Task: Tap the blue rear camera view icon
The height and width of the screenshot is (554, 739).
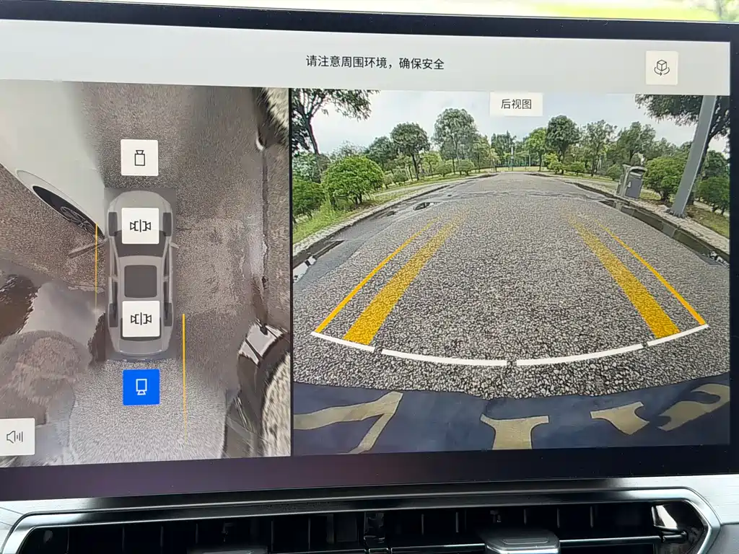Action: point(141,387)
